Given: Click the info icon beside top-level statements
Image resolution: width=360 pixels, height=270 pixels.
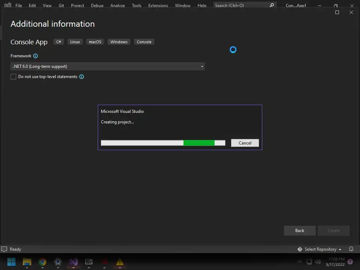Looking at the screenshot, I should [82, 77].
